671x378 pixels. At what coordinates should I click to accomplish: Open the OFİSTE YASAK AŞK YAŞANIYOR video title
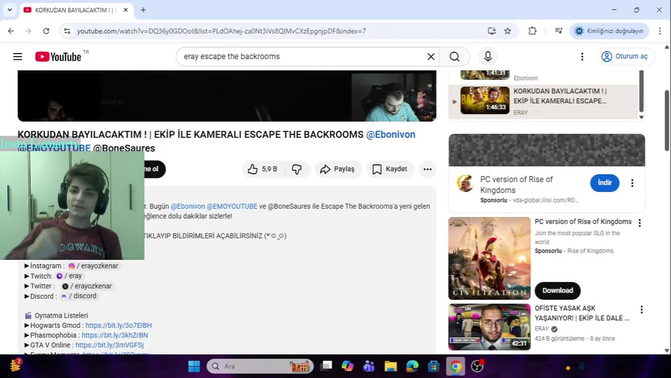coord(582,313)
